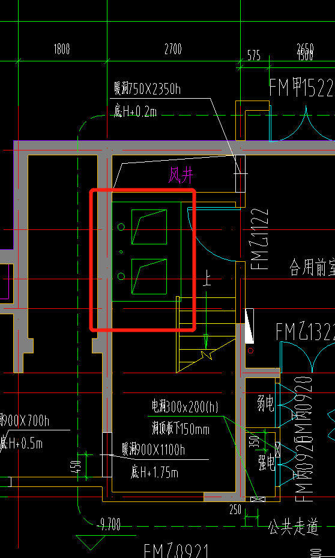Pick the small red circle symbol
Viewport: 335px width, 558px height.
(250, 351)
